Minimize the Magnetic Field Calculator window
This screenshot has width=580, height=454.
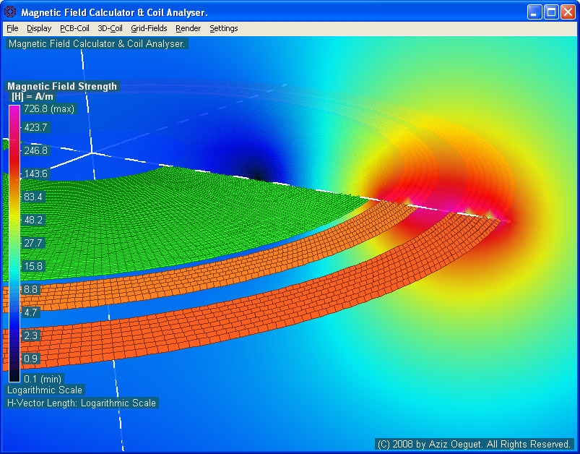coord(534,12)
